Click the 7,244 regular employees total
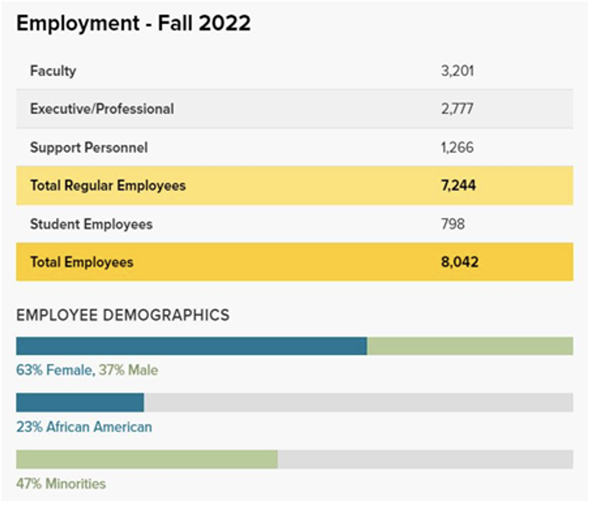 pyautogui.click(x=457, y=185)
